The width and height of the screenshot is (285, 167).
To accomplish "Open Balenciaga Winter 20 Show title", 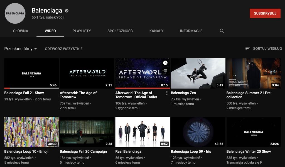I will [x=249, y=151].
